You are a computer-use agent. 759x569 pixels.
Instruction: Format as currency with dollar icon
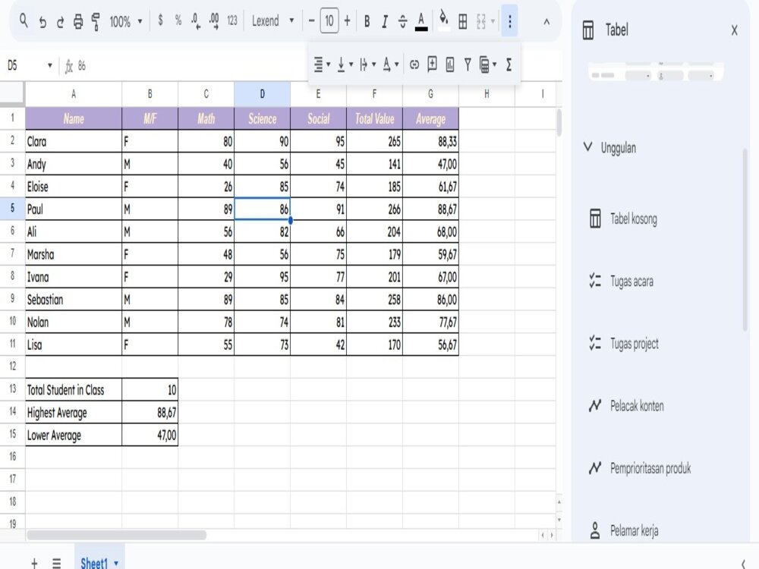click(160, 20)
